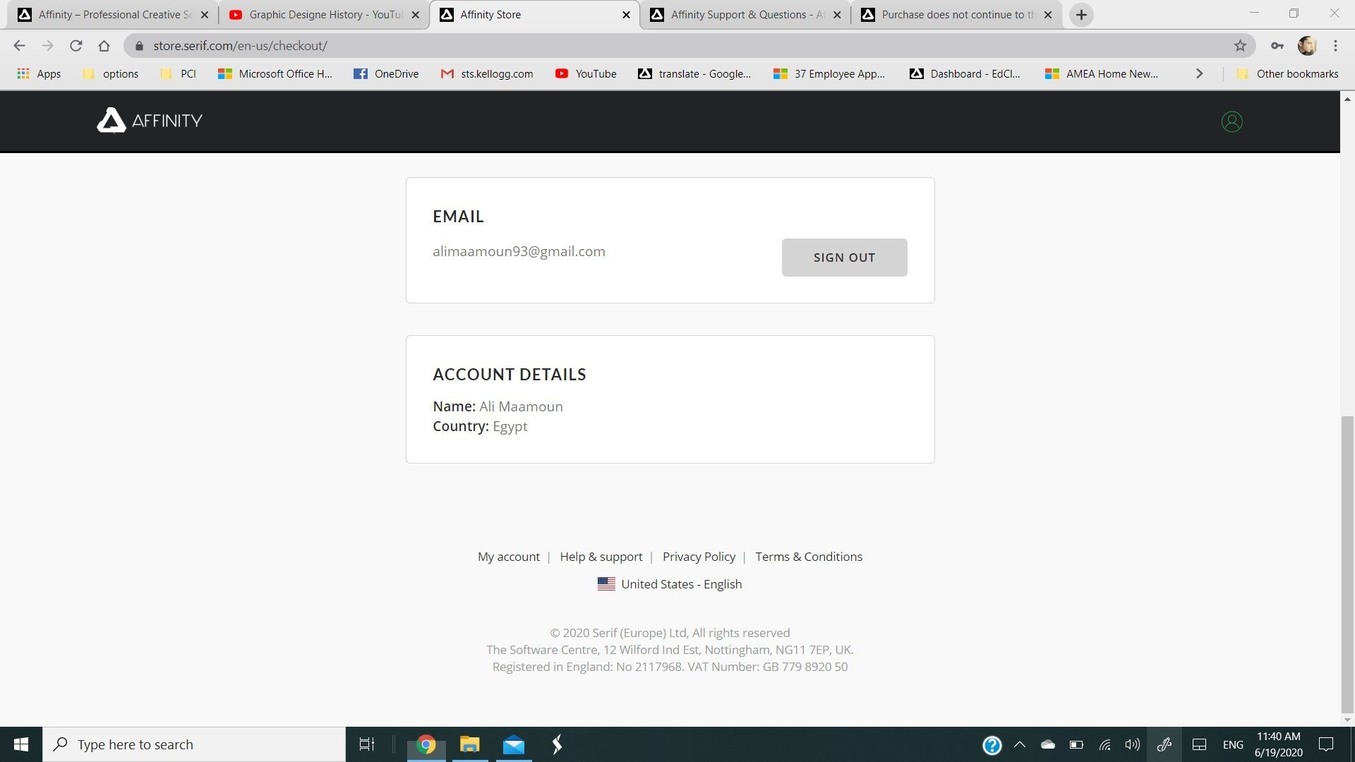This screenshot has width=1355, height=762.
Task: Click the Name: Ali Maamoun text
Action: (x=498, y=406)
